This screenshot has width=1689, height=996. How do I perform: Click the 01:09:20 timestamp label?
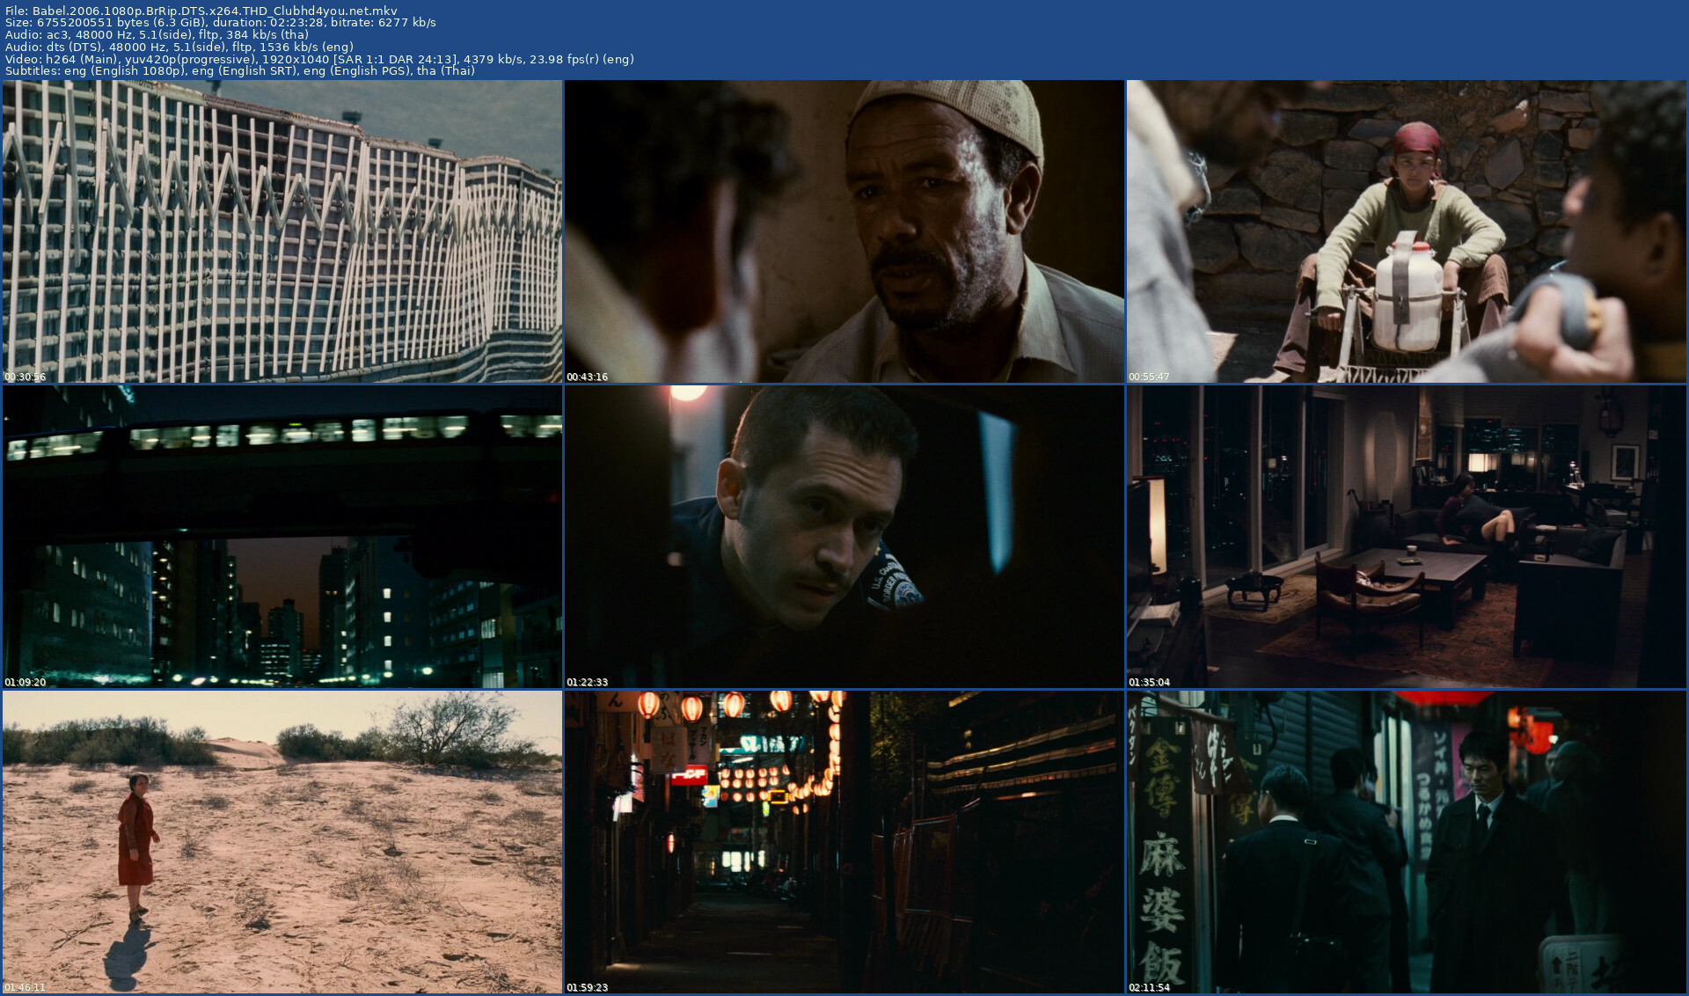coord(25,682)
